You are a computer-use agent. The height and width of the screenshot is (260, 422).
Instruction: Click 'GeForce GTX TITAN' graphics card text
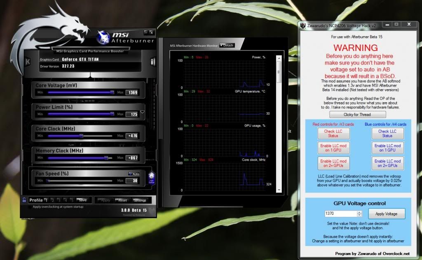coord(80,60)
